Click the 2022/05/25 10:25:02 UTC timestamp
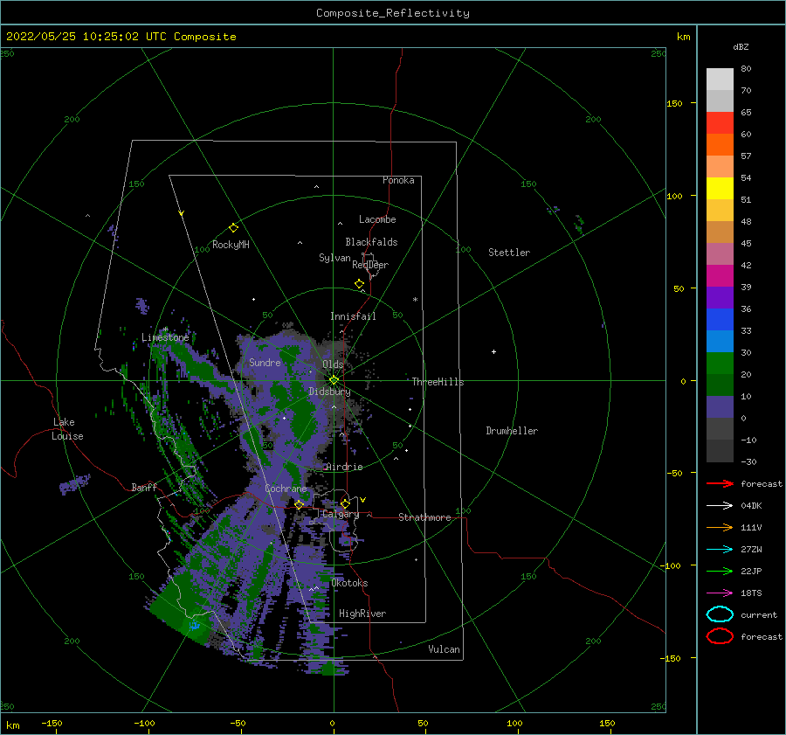This screenshot has width=786, height=735. coord(121,36)
